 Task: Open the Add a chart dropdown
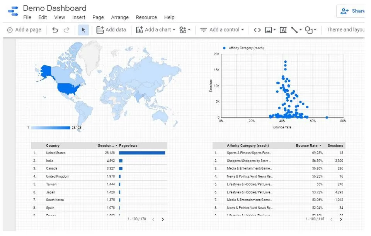click(155, 30)
